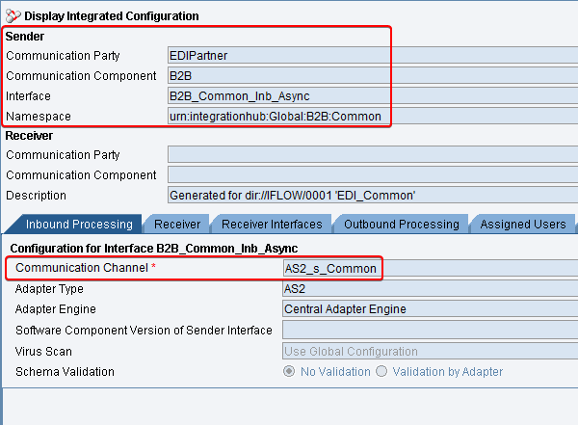Click the Namespace field with urn:integrationhub
Image resolution: width=578 pixels, height=425 pixels.
click(373, 117)
